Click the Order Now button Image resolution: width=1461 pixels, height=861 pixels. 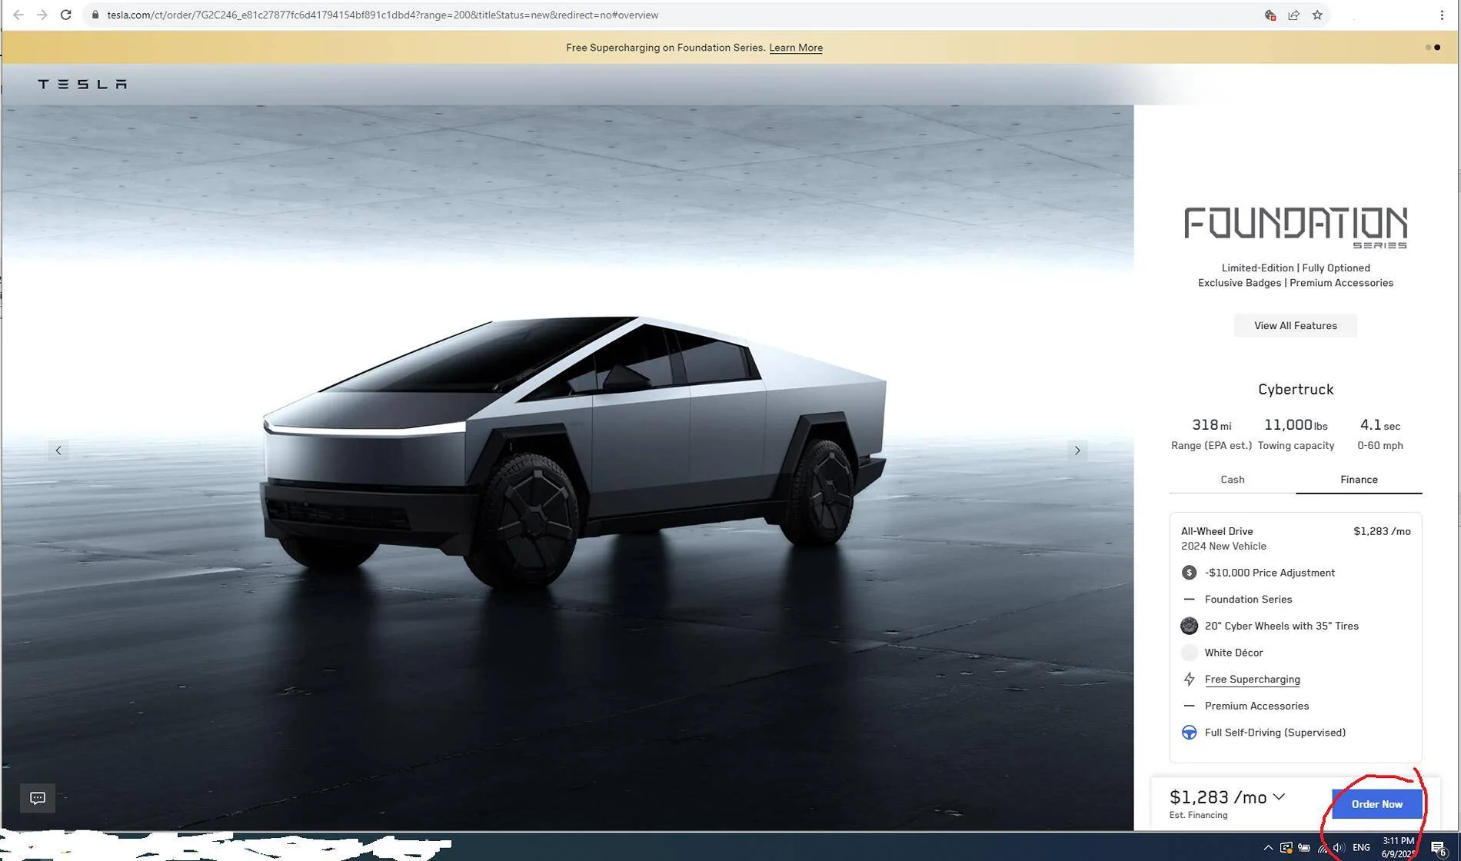click(x=1376, y=804)
